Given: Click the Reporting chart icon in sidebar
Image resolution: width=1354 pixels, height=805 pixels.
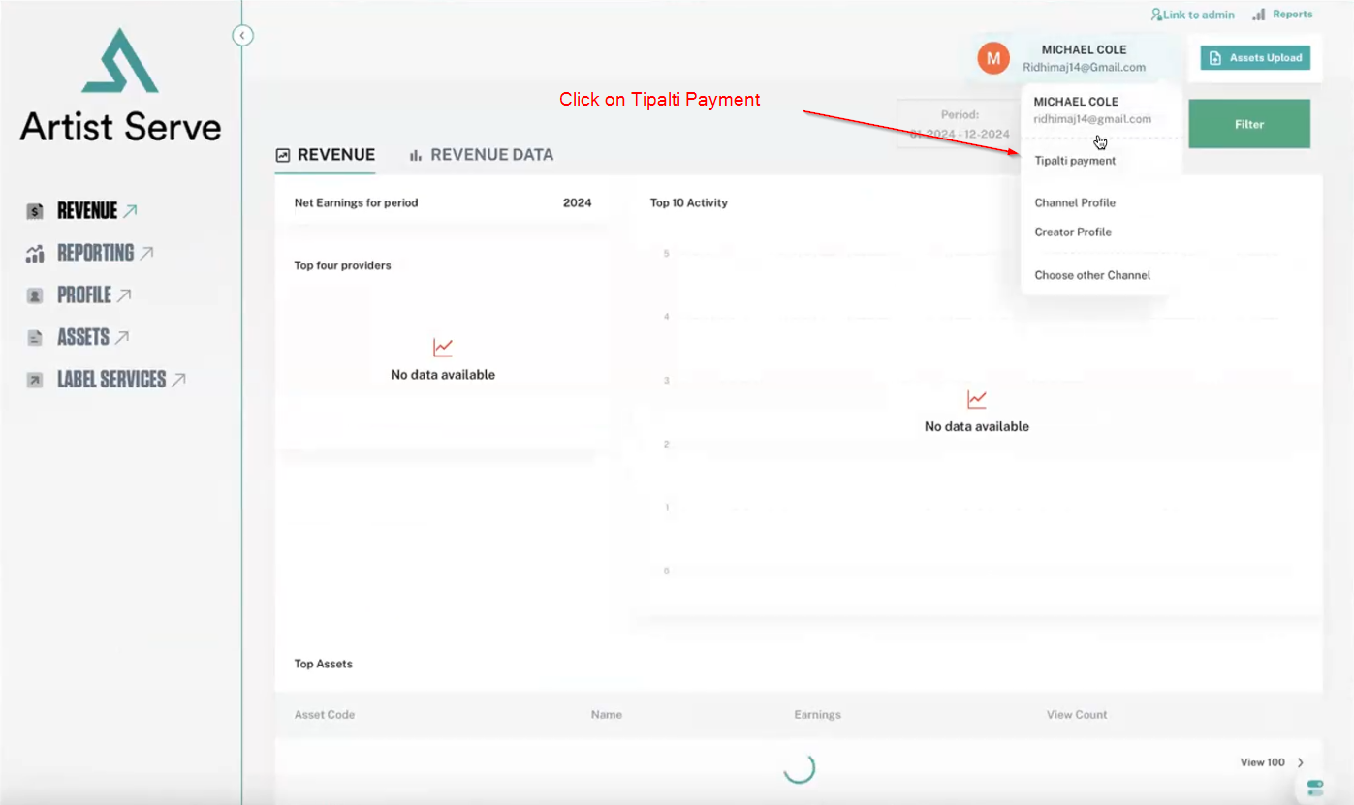Looking at the screenshot, I should (35, 254).
